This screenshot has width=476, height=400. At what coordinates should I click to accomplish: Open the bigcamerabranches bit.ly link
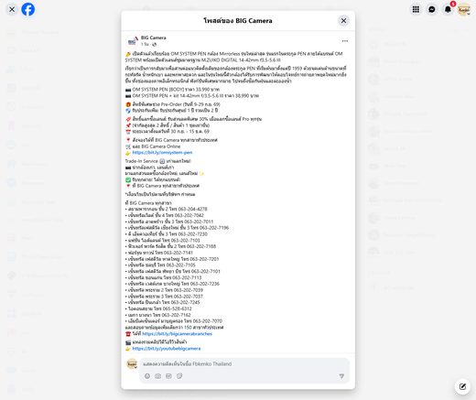[177, 334]
